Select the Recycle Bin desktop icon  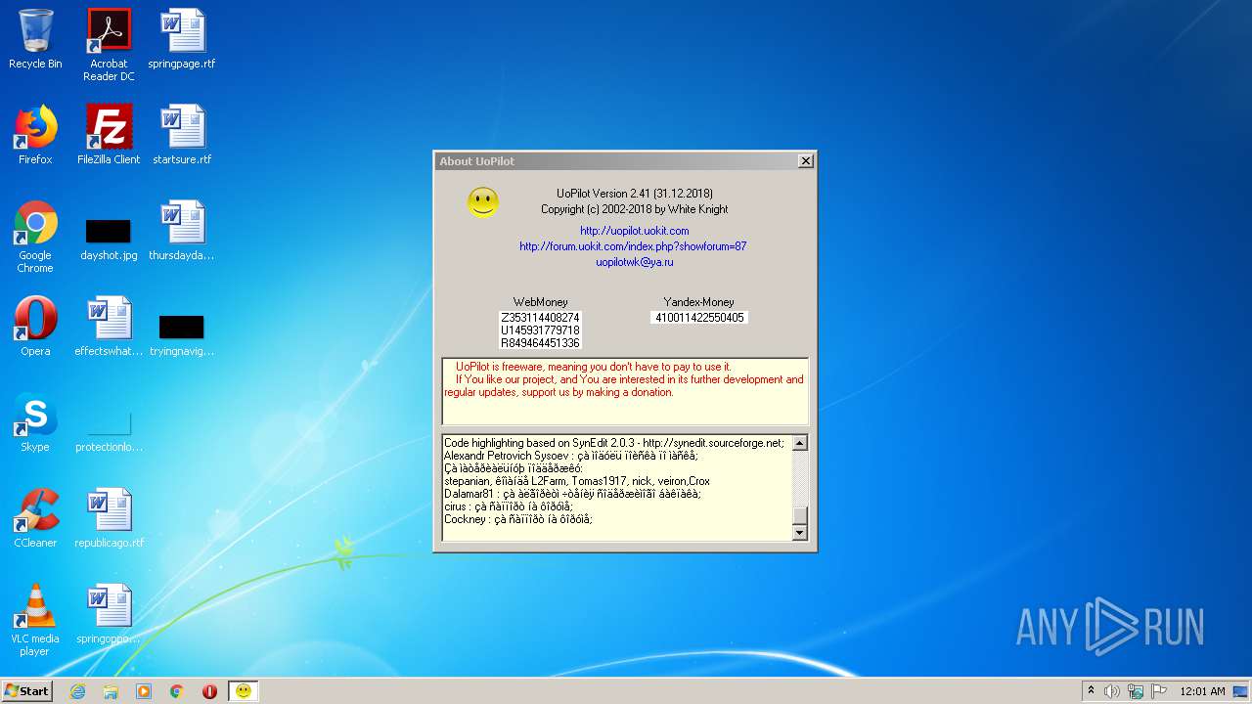tap(35, 40)
